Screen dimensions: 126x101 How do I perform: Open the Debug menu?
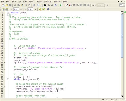coord(39,2)
